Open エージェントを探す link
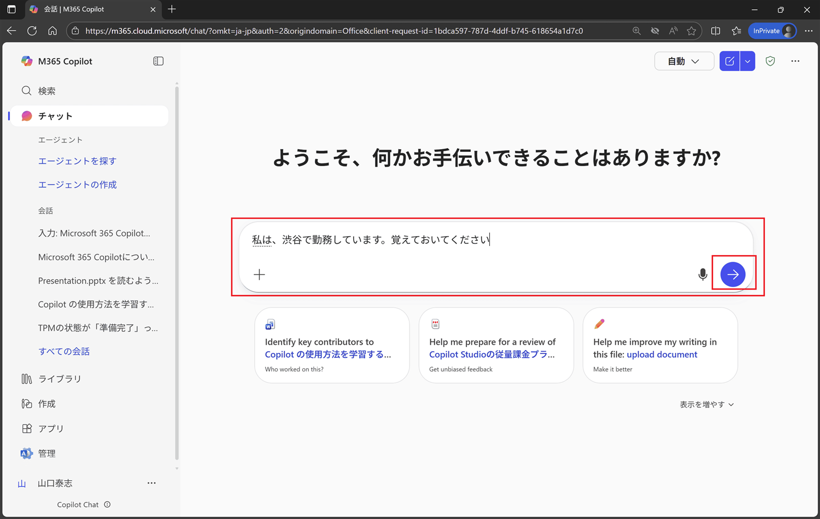 [x=77, y=161]
